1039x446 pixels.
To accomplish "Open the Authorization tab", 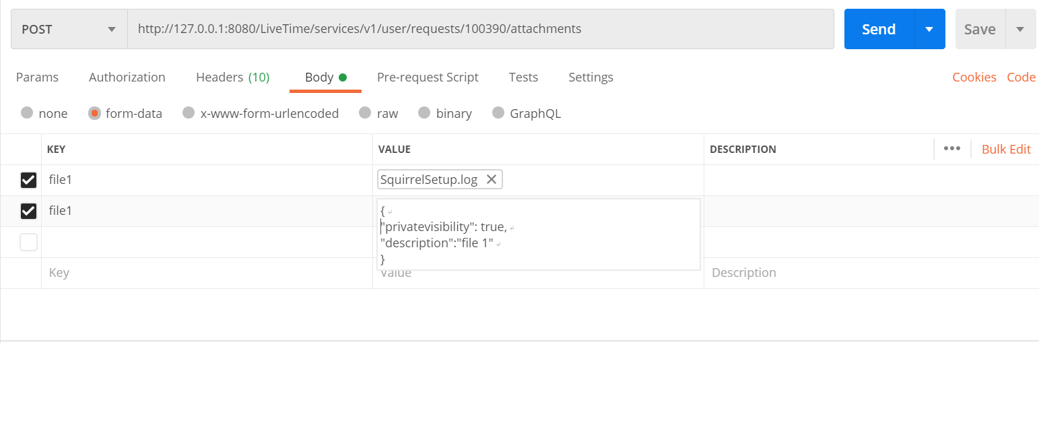I will [127, 77].
